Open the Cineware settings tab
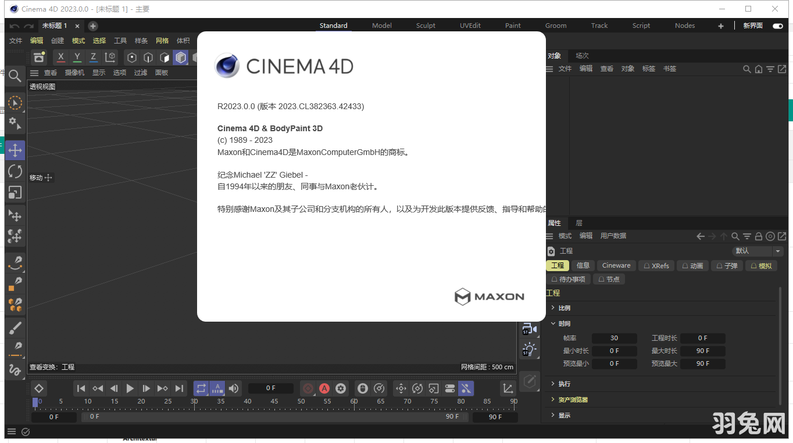 (616, 265)
